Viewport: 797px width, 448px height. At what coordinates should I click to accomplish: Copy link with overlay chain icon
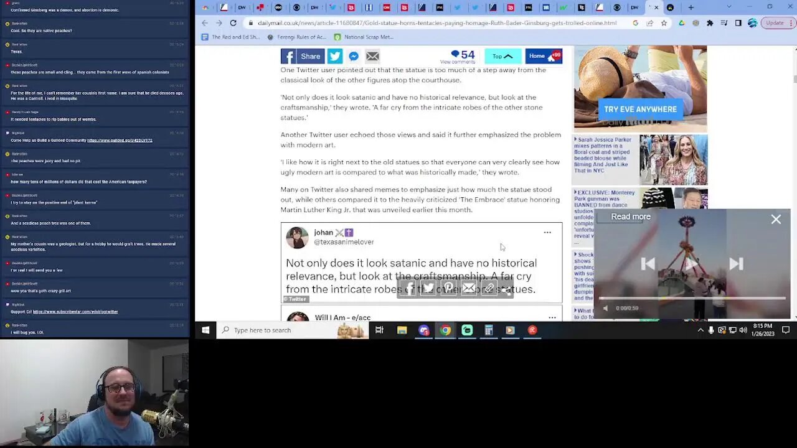coord(489,288)
